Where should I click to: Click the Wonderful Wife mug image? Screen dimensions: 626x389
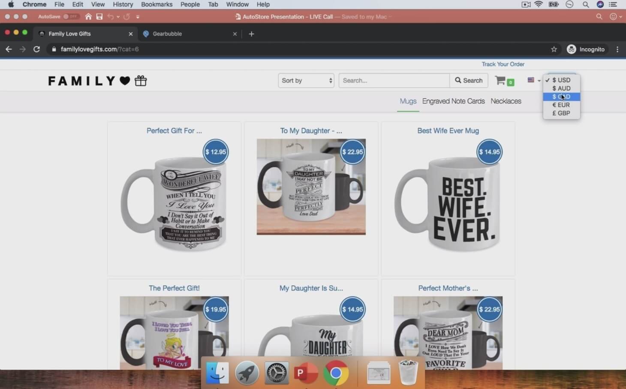coord(174,203)
